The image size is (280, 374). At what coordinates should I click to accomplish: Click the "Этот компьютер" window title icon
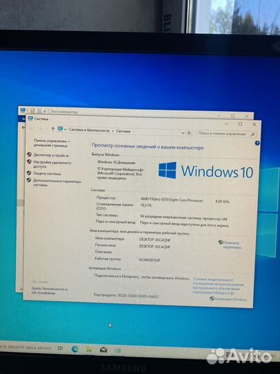23,110
